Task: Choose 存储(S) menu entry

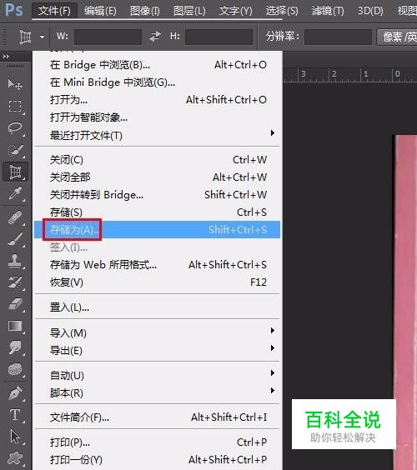Action: [158, 212]
